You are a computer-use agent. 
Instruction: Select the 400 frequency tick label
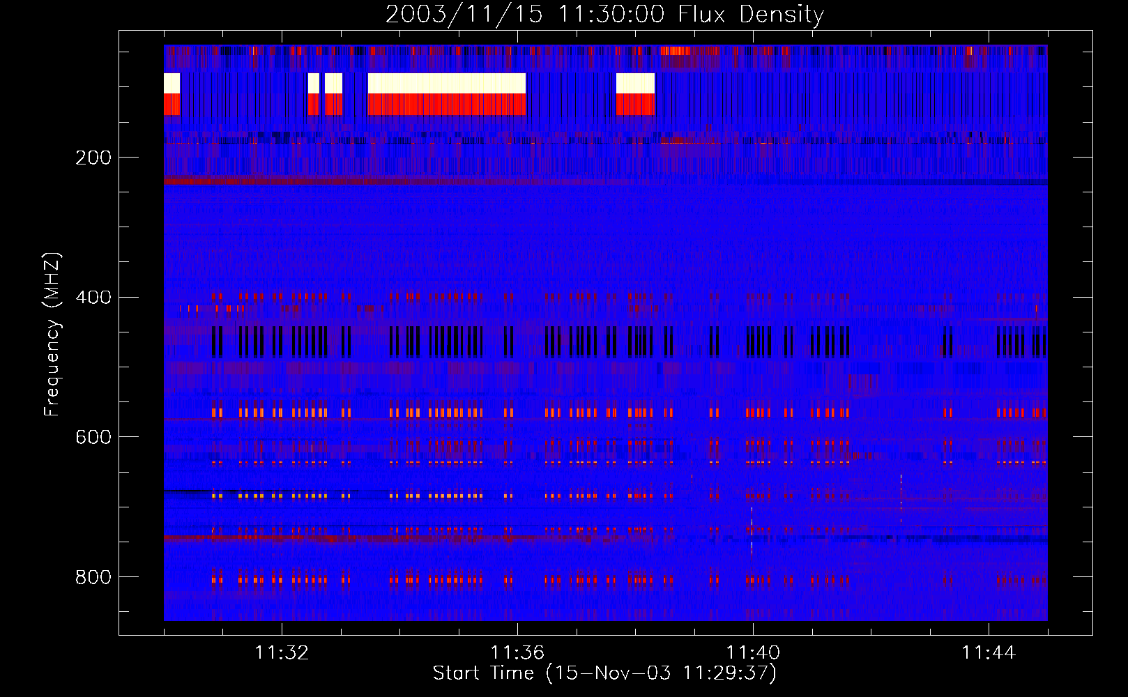click(93, 298)
